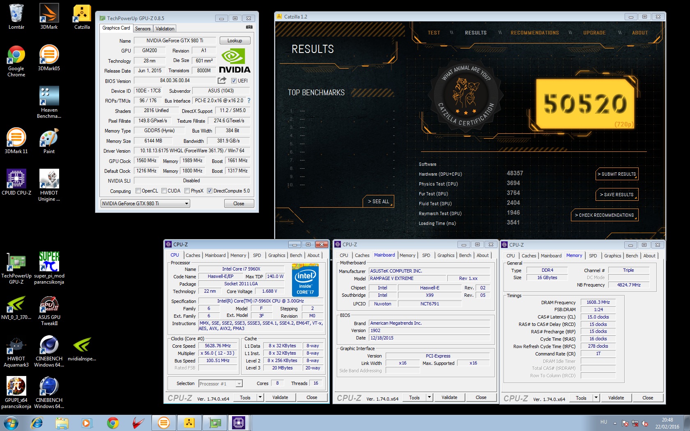The height and width of the screenshot is (431, 690).
Task: Click SUBMIT RESULTS in Catzilla
Action: [x=617, y=174]
